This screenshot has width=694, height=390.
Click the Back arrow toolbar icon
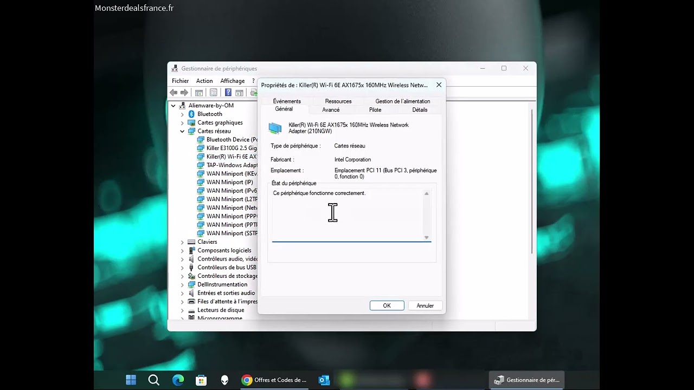click(173, 93)
